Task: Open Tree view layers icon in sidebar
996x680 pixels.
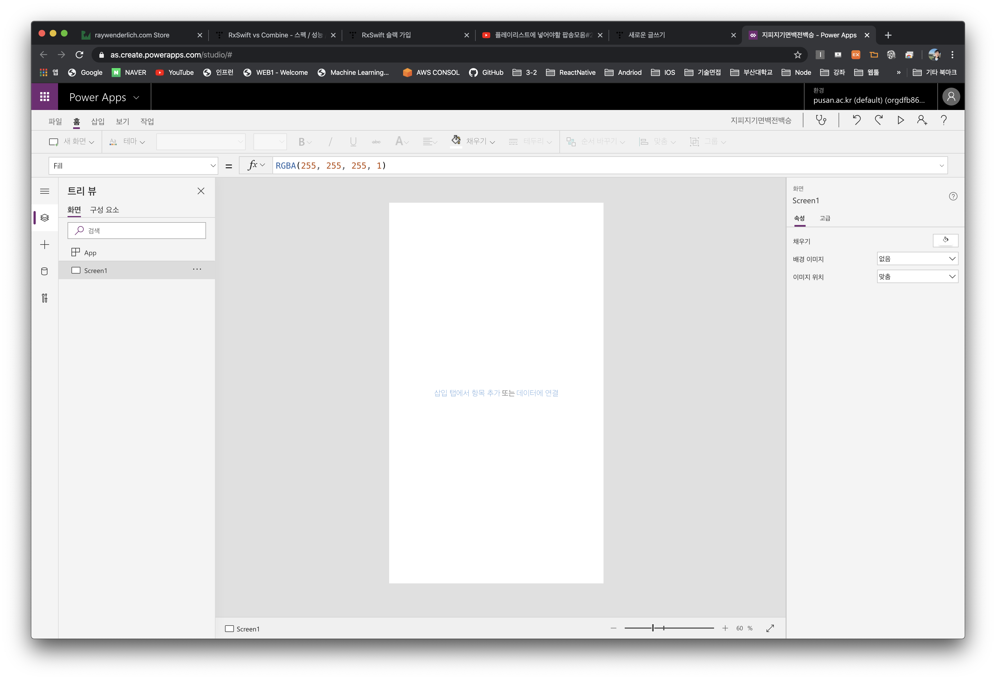Action: [x=45, y=218]
